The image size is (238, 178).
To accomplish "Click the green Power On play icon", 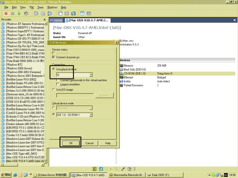I will pyautogui.click(x=19, y=13).
